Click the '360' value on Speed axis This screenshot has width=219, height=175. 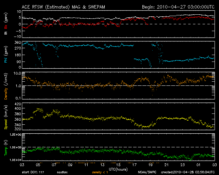click(18, 119)
